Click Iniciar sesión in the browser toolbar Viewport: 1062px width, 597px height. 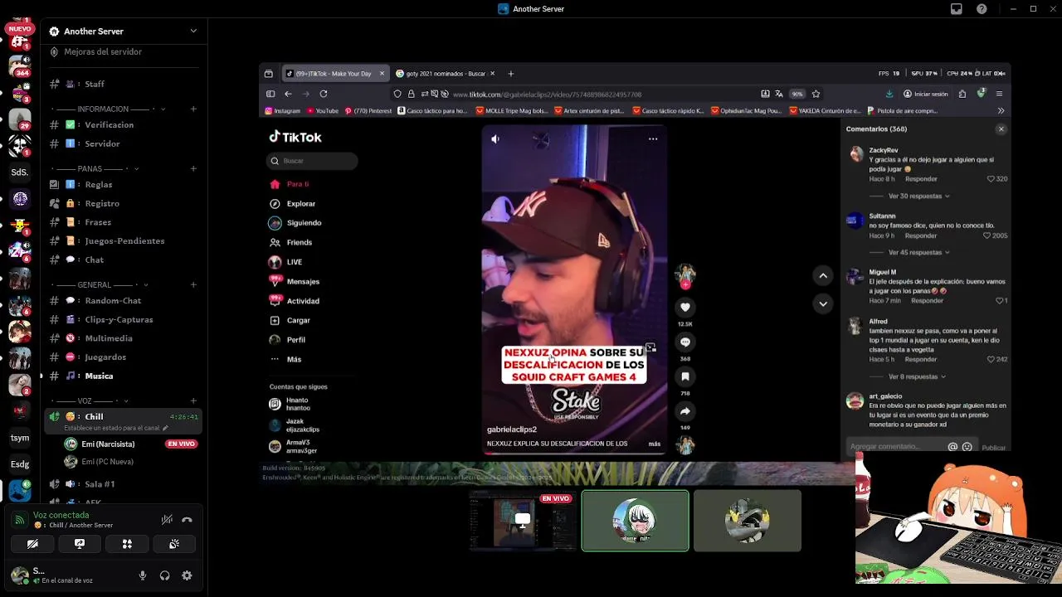point(926,94)
